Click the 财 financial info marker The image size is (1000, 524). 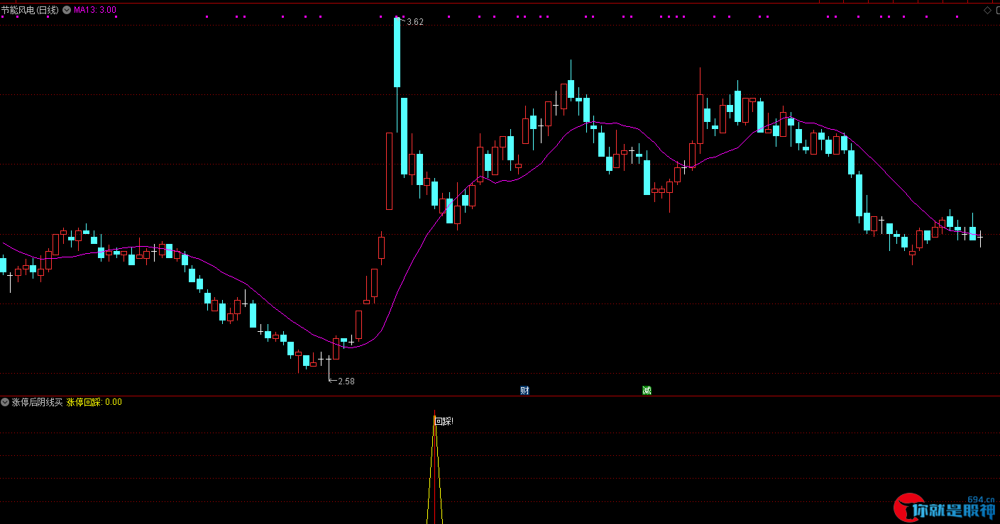(524, 390)
